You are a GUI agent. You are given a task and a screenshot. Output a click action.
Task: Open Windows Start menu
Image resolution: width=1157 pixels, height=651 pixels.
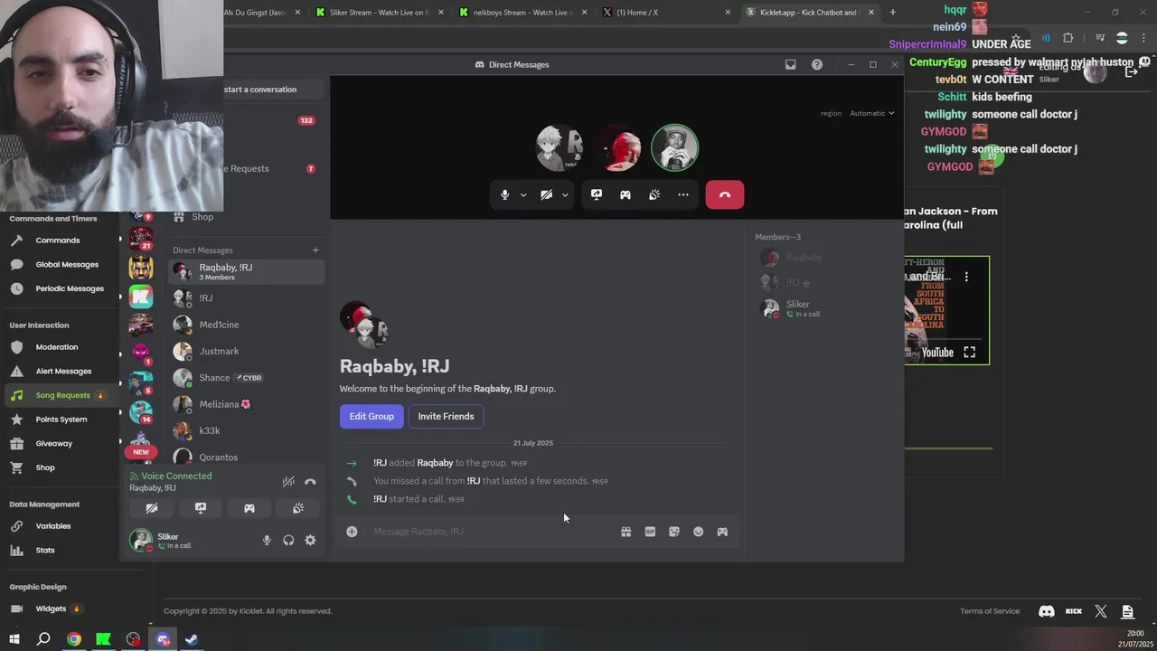click(x=14, y=639)
